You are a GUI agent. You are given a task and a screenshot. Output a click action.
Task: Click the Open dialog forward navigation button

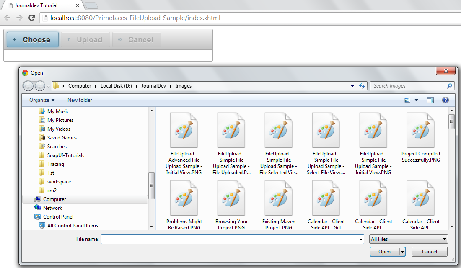coord(40,86)
